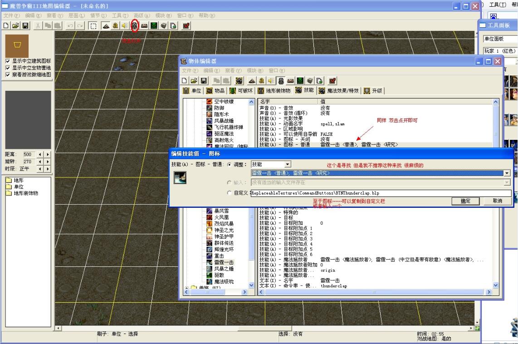
Task: Click the 地形装饰物 folder in left panel
Action: click(25, 193)
